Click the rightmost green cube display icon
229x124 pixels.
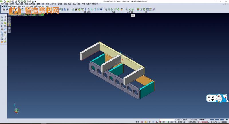point(43,15)
